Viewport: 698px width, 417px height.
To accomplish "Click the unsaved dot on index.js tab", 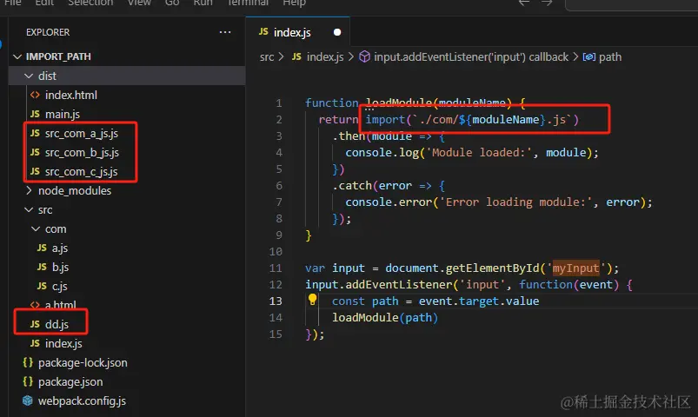I will (x=337, y=32).
